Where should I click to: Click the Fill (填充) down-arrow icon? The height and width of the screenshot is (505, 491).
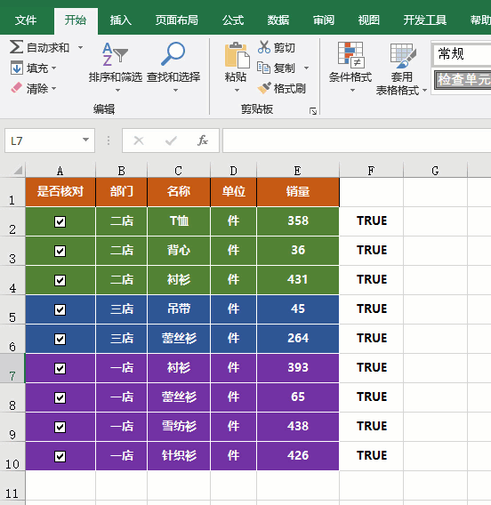point(17,68)
